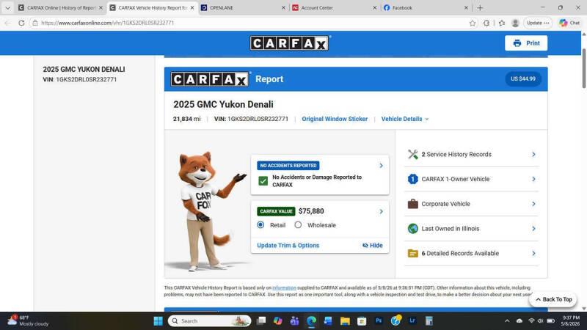Open Task View on the taskbar
The height and width of the screenshot is (330, 587).
point(261,320)
